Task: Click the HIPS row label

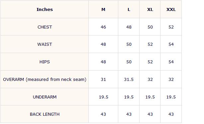Action: (45, 62)
